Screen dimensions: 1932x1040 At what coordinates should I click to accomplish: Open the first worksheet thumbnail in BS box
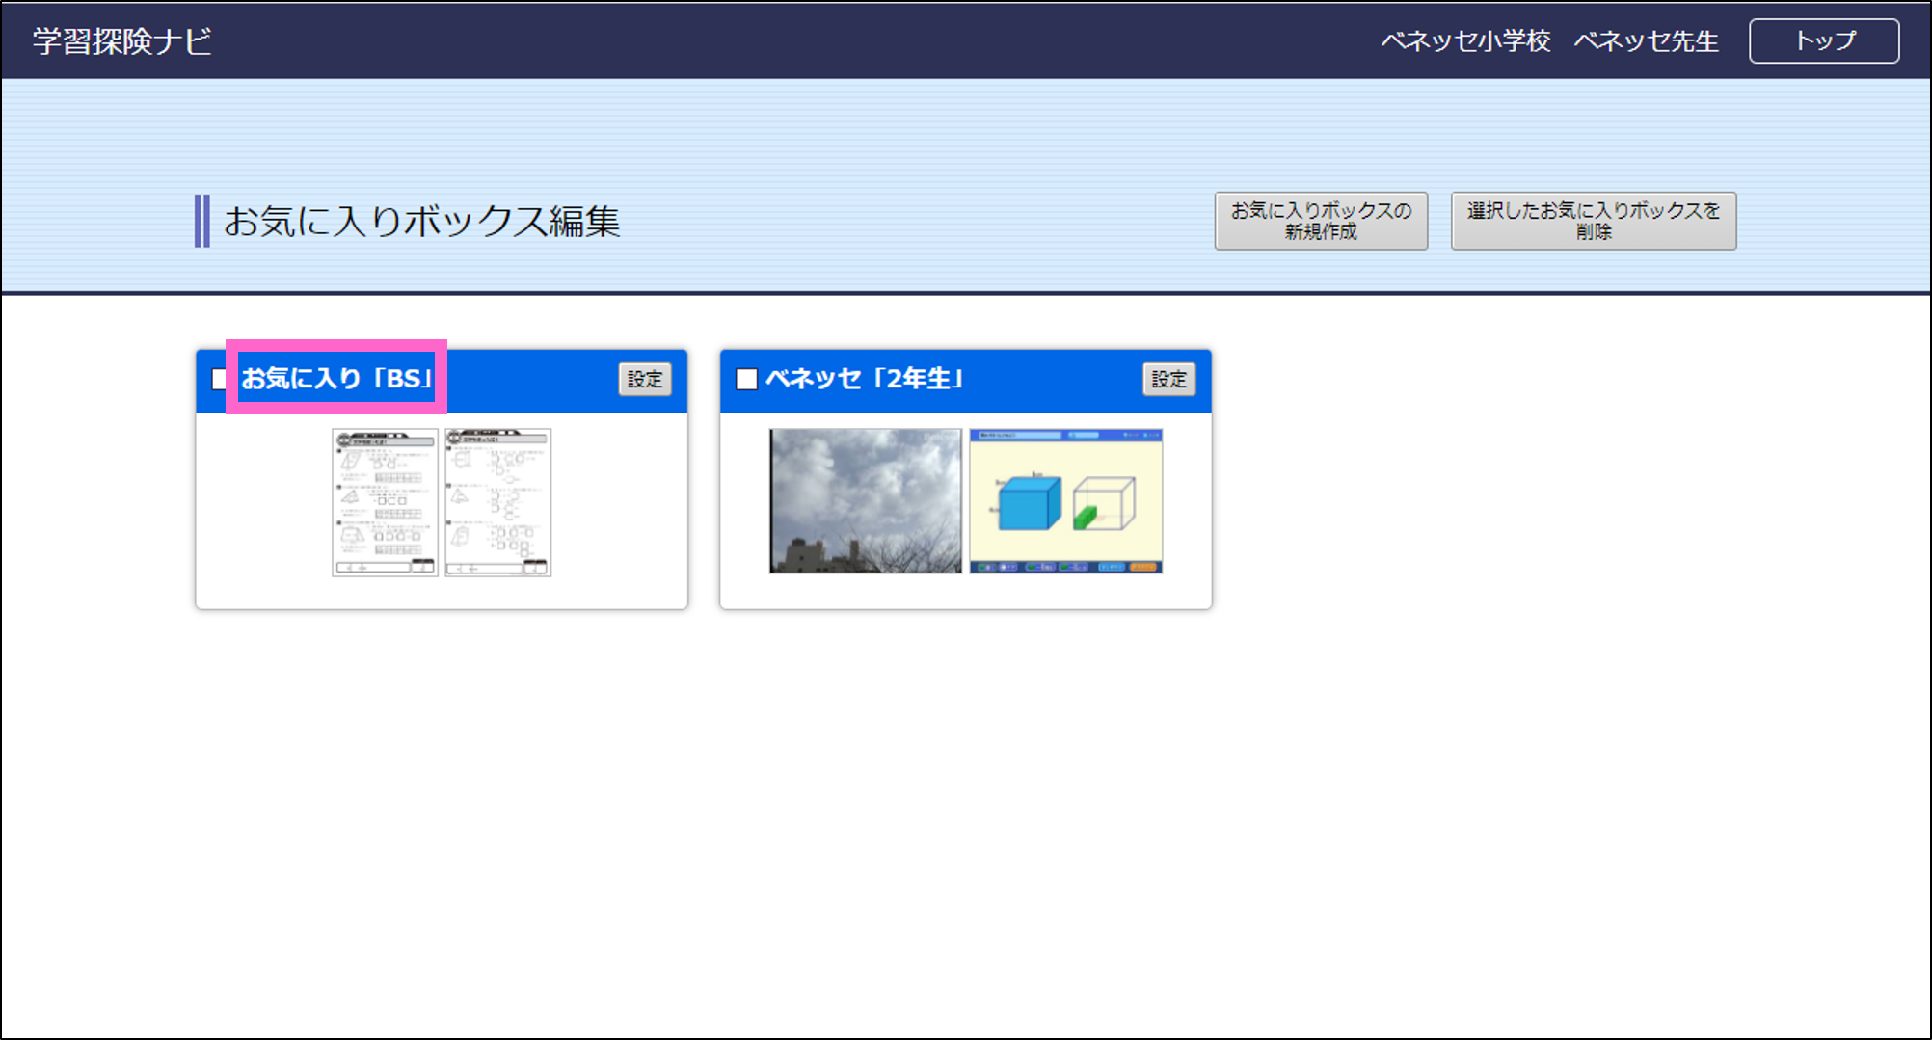384,502
